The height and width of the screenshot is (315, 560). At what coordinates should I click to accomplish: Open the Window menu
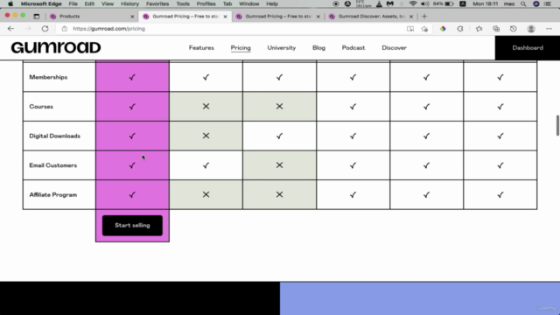(248, 3)
